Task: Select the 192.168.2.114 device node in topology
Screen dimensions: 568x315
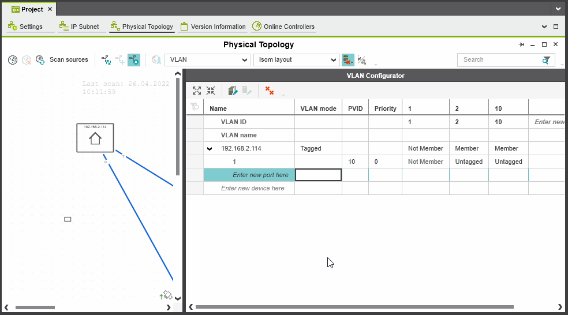Action: pyautogui.click(x=95, y=138)
